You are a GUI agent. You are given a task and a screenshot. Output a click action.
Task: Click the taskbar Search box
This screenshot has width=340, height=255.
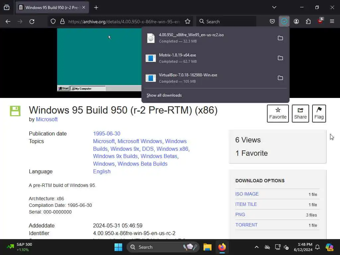point(163,247)
